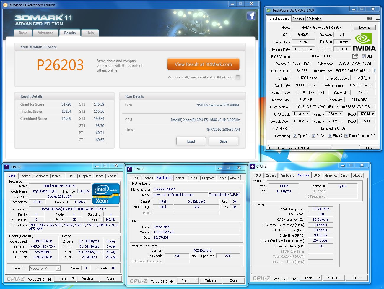
Task: Click Validate in CPU-Z Mainboard window
Action: (x=211, y=280)
